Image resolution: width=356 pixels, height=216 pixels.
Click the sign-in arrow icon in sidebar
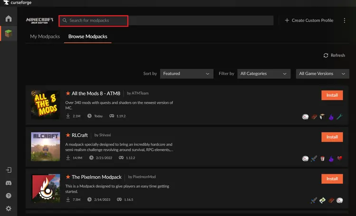9,170
